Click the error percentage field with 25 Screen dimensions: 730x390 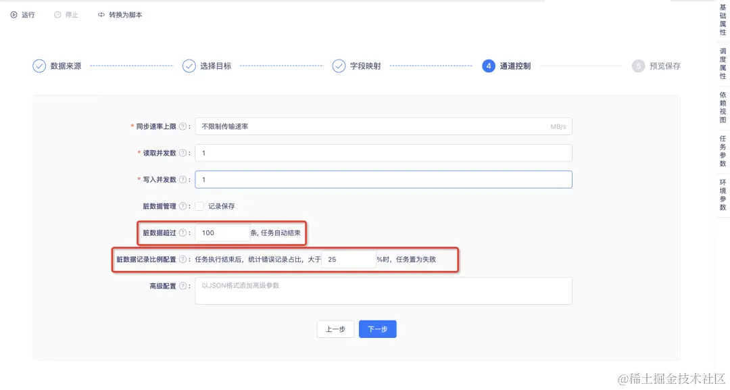[x=349, y=260]
